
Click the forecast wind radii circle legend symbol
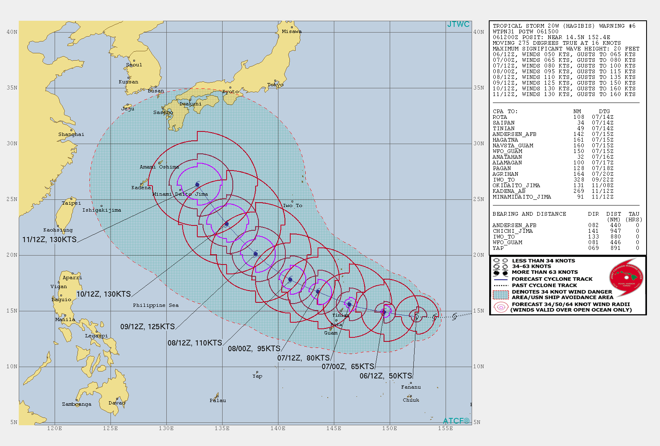pyautogui.click(x=501, y=307)
